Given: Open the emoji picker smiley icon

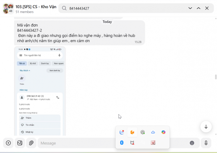Looking at the screenshot, I should [x=192, y=143].
